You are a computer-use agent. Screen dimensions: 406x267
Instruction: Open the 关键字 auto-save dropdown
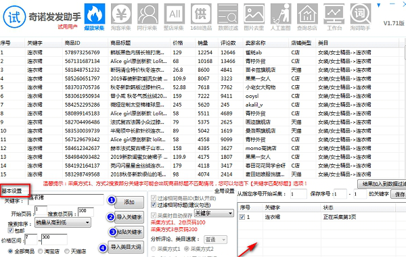point(214,214)
